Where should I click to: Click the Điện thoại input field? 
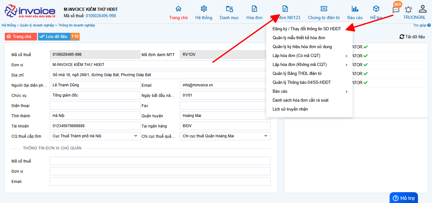(x=95, y=105)
